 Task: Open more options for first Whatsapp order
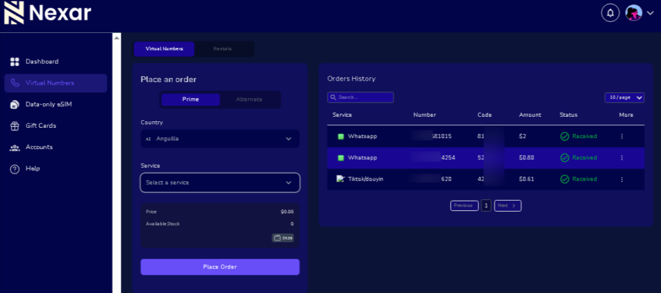pos(622,137)
